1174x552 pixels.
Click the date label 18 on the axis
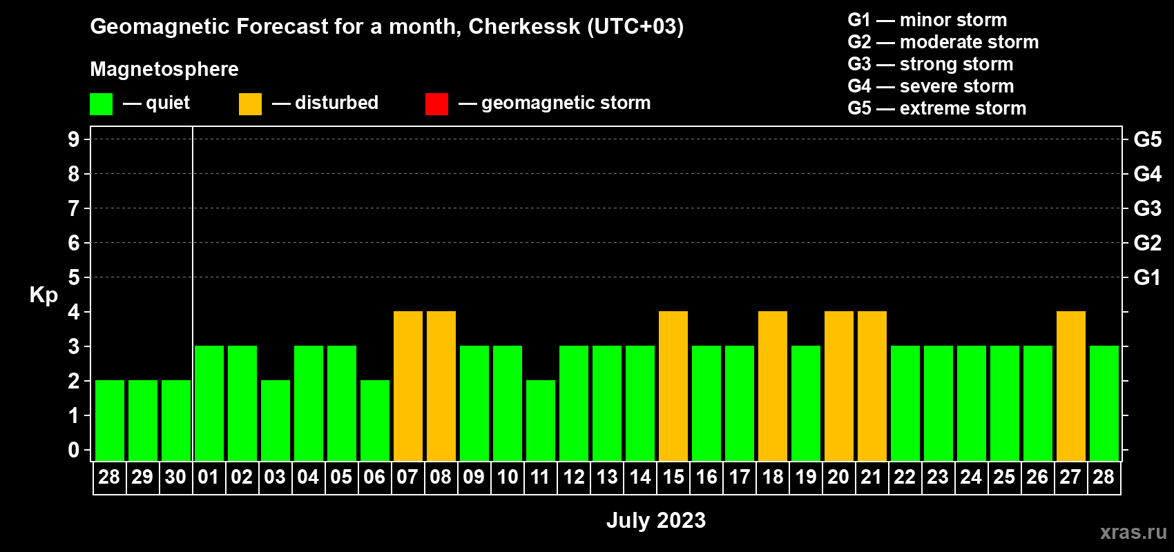[x=773, y=477]
